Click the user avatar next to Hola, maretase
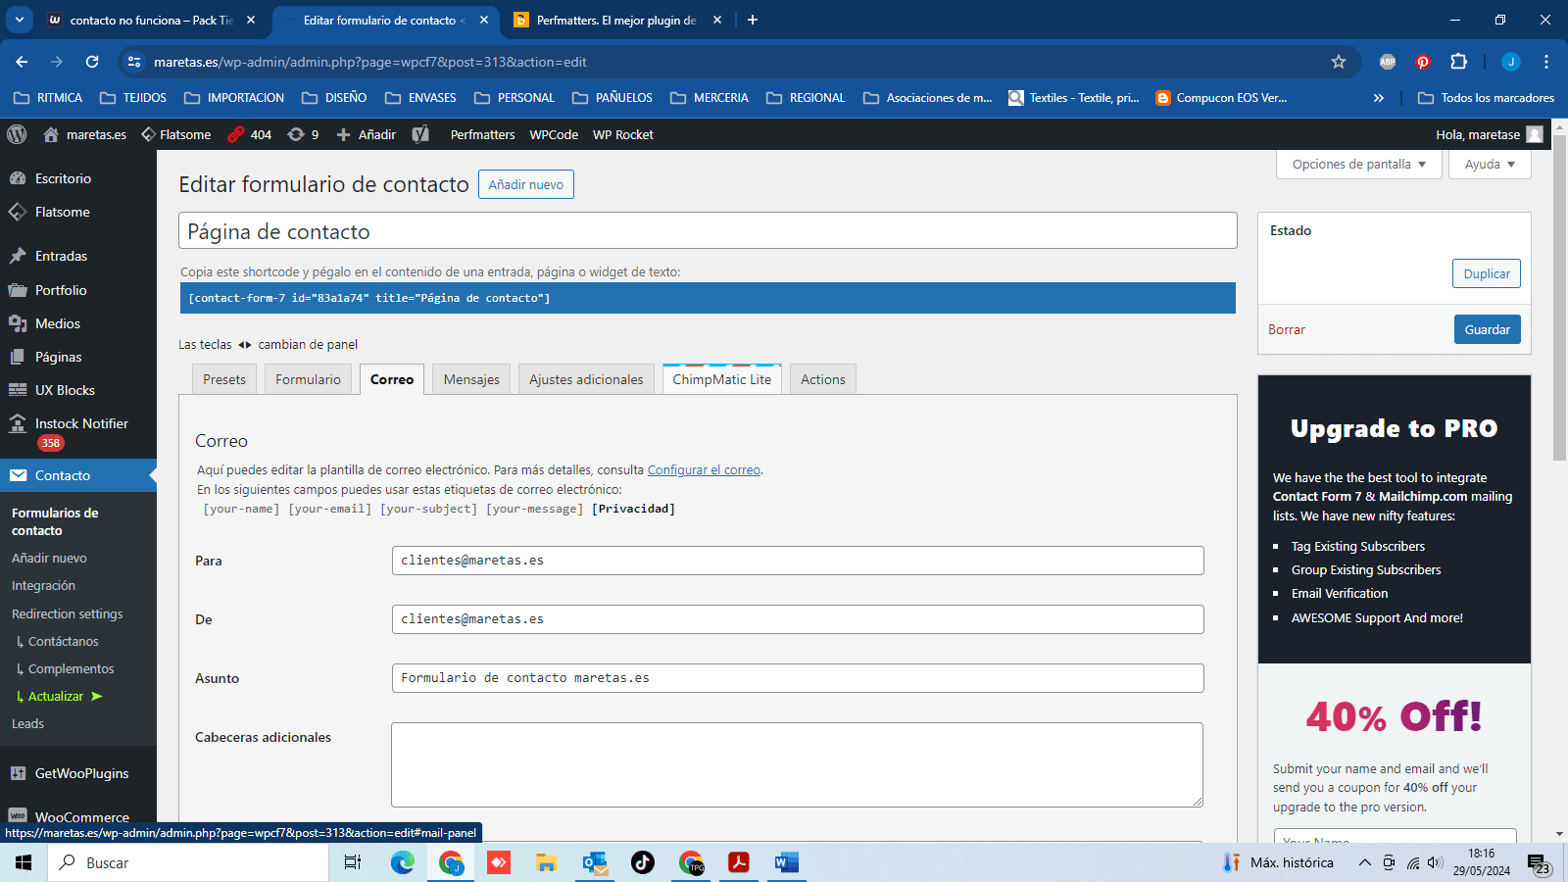 point(1535,134)
